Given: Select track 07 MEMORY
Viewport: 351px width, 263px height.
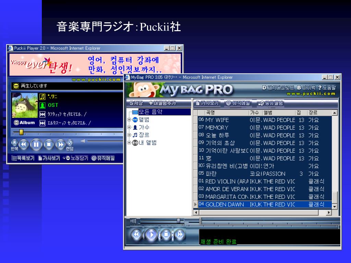Looking at the screenshot, I should (x=265, y=127).
